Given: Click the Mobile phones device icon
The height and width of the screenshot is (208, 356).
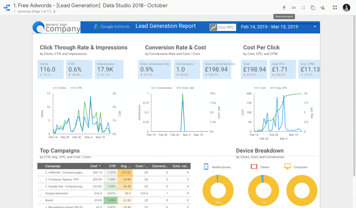Looking at the screenshot, I should (206, 167).
